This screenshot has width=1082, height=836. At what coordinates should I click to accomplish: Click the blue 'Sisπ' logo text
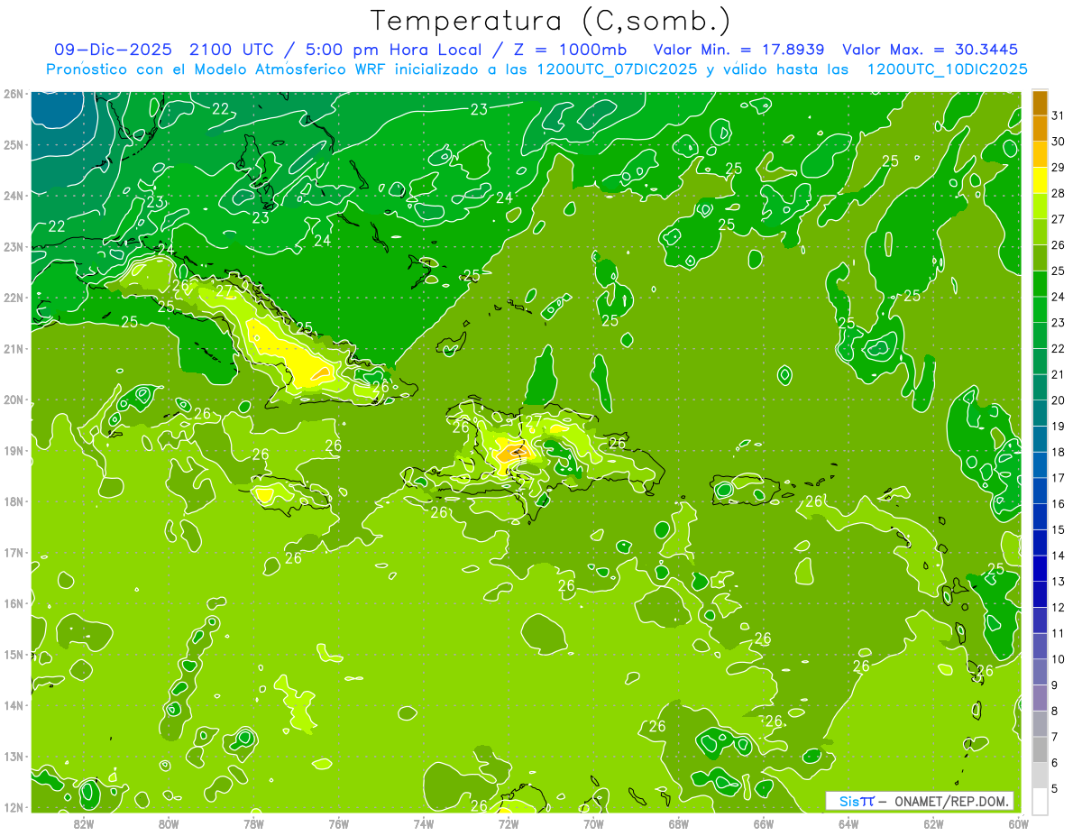[x=856, y=801]
